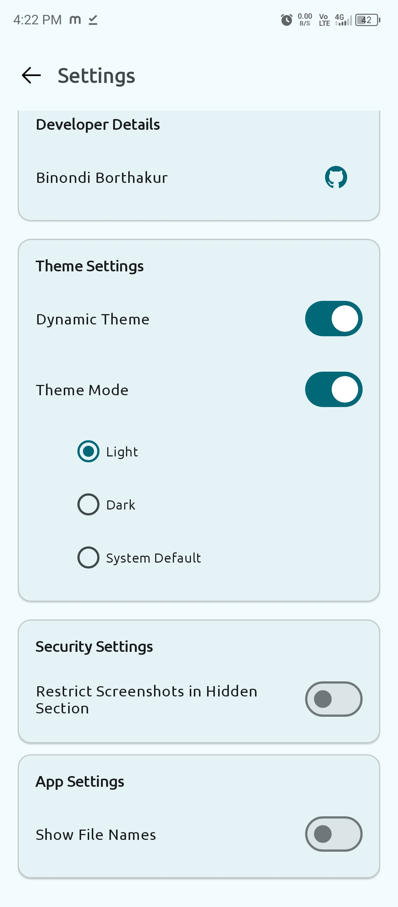Tap the Binondi Borthakur developer name

pos(102,178)
